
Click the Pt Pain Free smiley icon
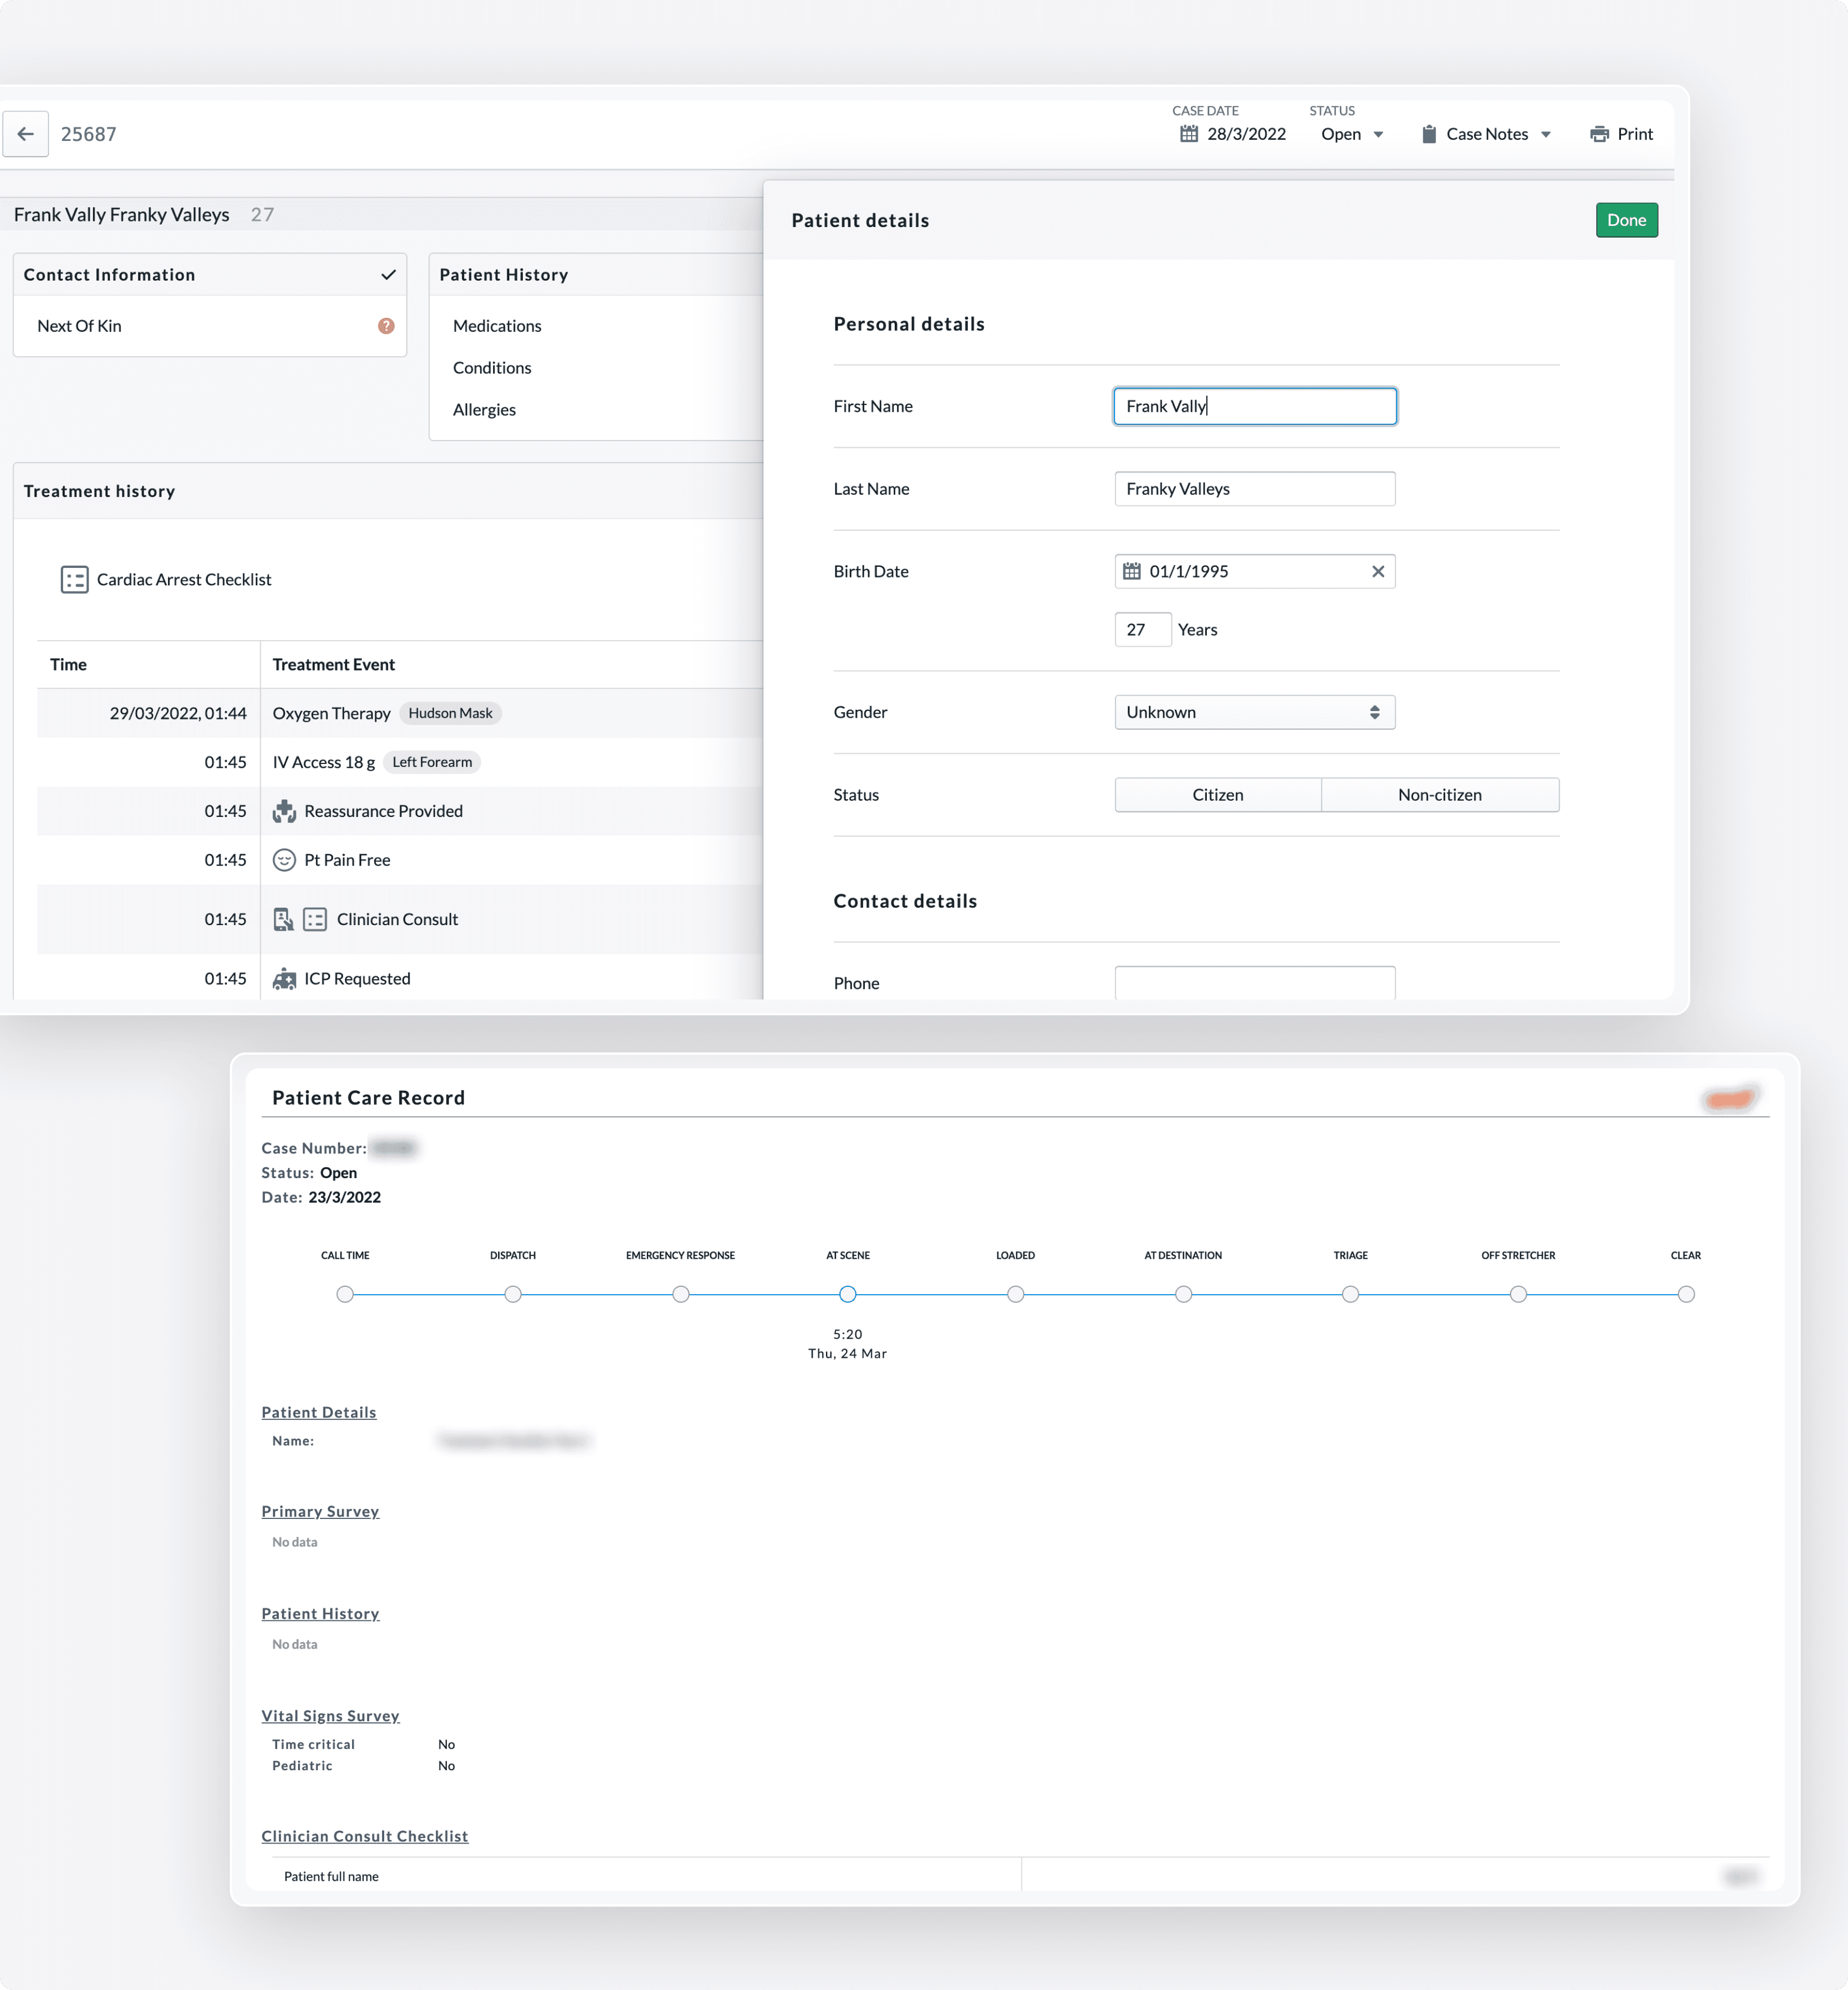284,860
